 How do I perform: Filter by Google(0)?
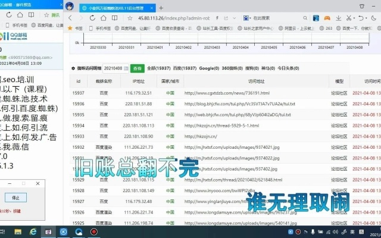coord(209,68)
